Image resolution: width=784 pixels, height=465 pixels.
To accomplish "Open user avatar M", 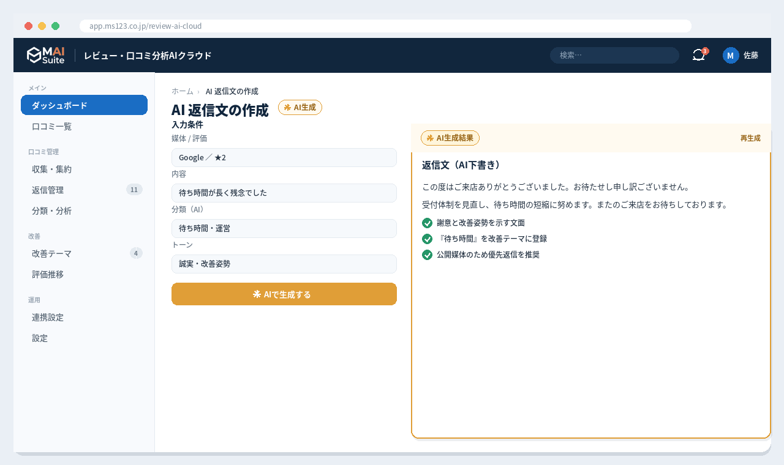I will [x=730, y=55].
